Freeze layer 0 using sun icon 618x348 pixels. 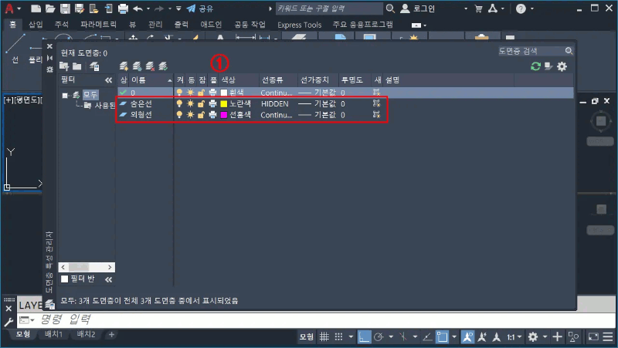pyautogui.click(x=190, y=92)
